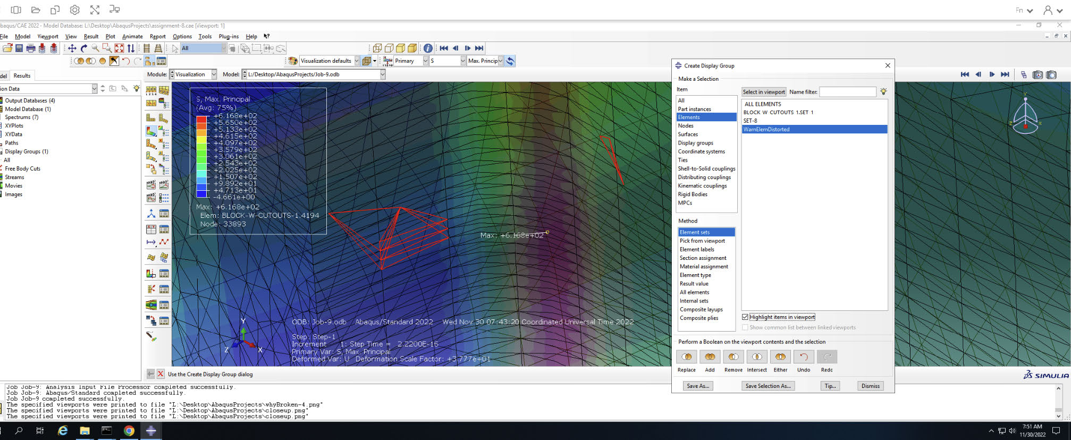
Task: Select wireframe render style cube icon
Action: pyautogui.click(x=377, y=48)
